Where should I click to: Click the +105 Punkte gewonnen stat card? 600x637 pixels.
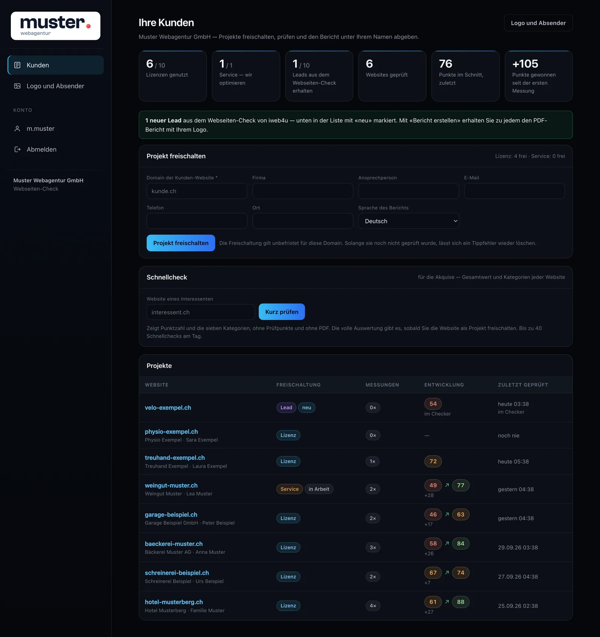coord(538,76)
